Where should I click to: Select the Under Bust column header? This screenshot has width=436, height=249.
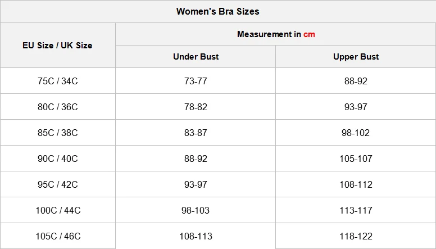(x=196, y=57)
